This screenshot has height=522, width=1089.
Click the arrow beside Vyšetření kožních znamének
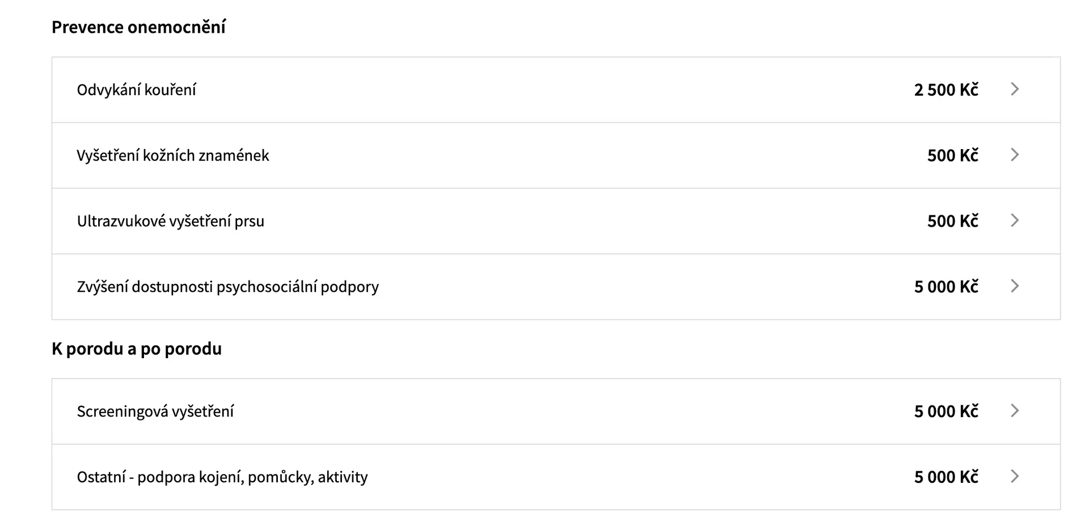[x=1015, y=155]
